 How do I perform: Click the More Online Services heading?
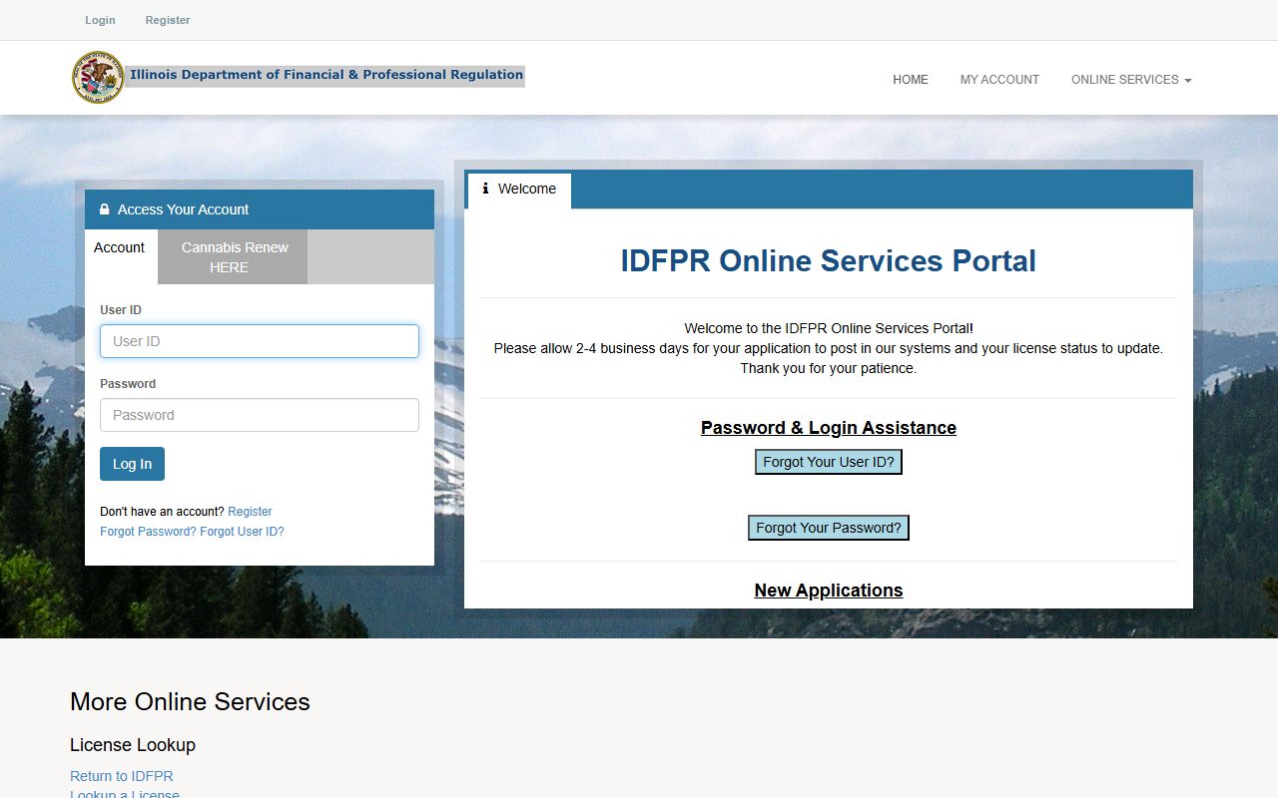[x=190, y=702]
